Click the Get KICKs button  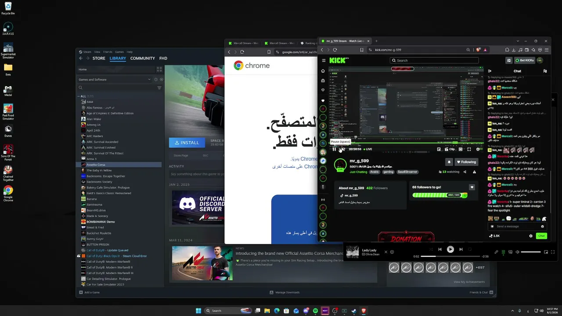click(525, 61)
